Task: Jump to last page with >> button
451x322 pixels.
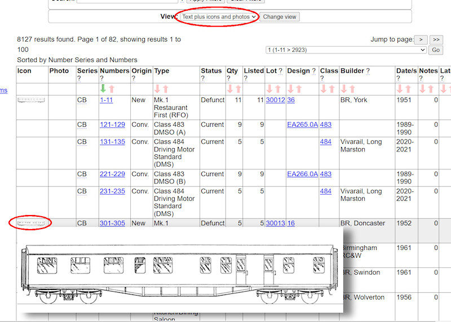Action: pyautogui.click(x=436, y=39)
